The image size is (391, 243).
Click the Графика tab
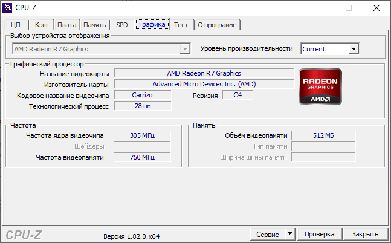coord(152,24)
